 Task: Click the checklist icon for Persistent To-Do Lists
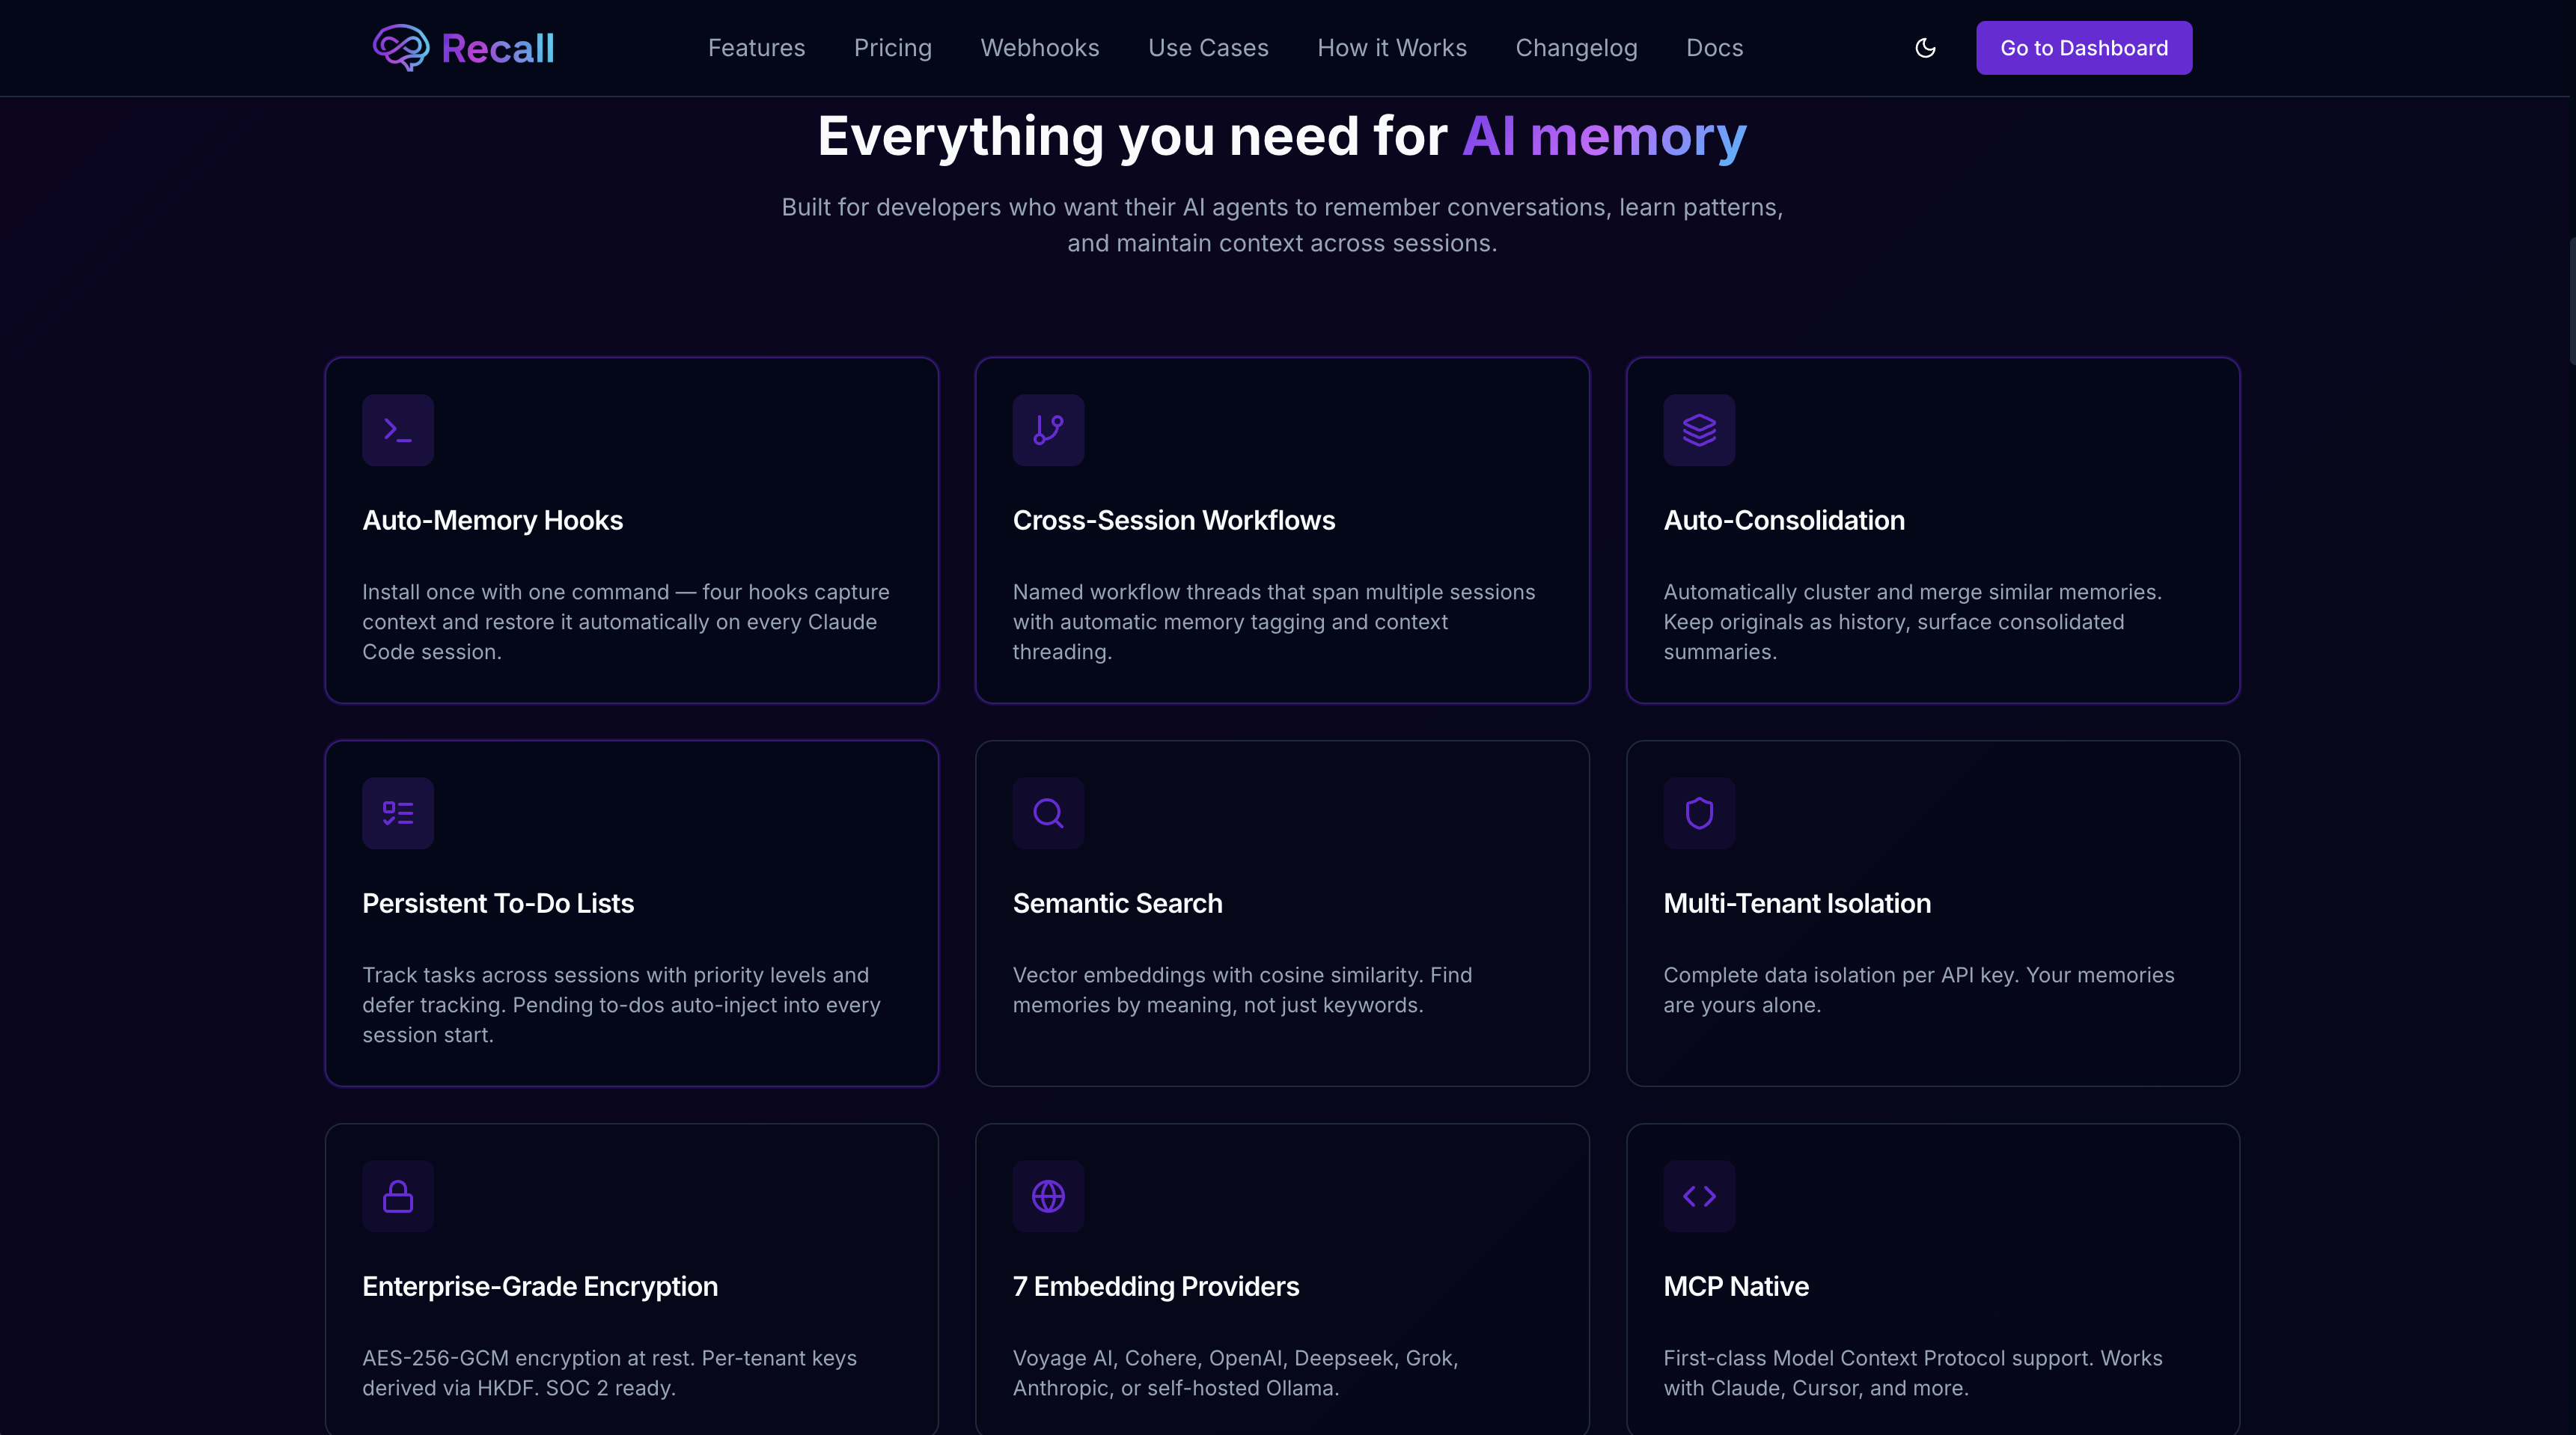click(x=398, y=813)
